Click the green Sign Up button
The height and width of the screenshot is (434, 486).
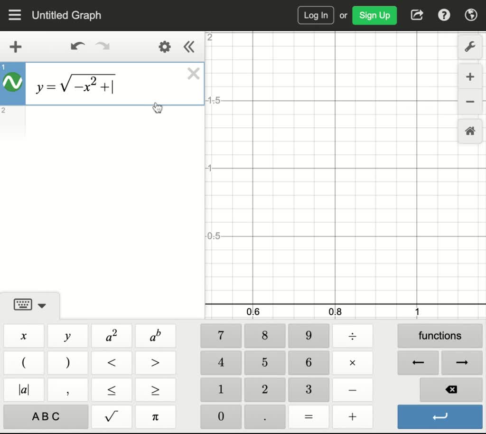point(374,15)
